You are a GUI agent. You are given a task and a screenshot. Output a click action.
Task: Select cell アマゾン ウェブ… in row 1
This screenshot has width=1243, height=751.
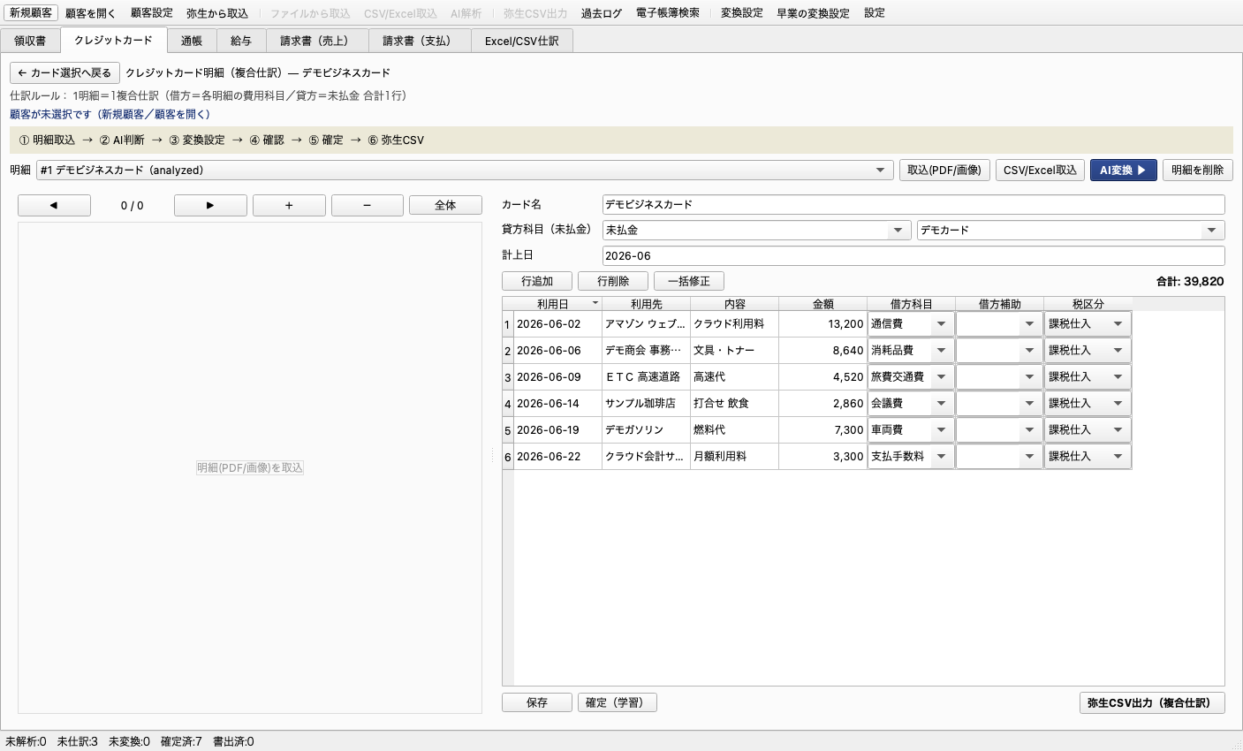(646, 324)
